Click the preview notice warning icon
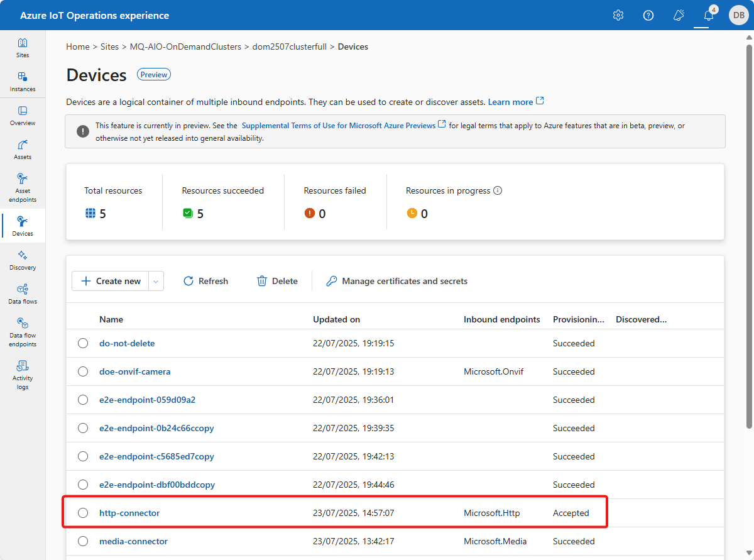The width and height of the screenshot is (754, 560). tap(83, 131)
